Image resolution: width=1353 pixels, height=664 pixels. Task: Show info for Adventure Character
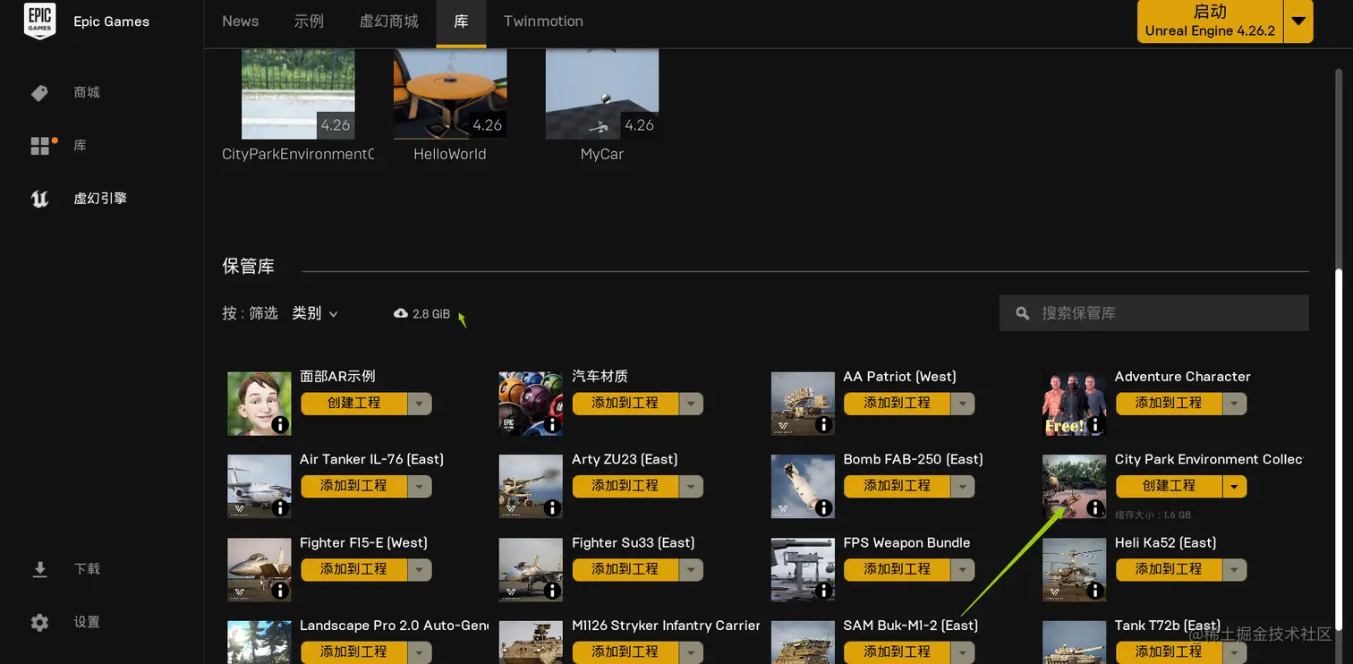(1095, 425)
